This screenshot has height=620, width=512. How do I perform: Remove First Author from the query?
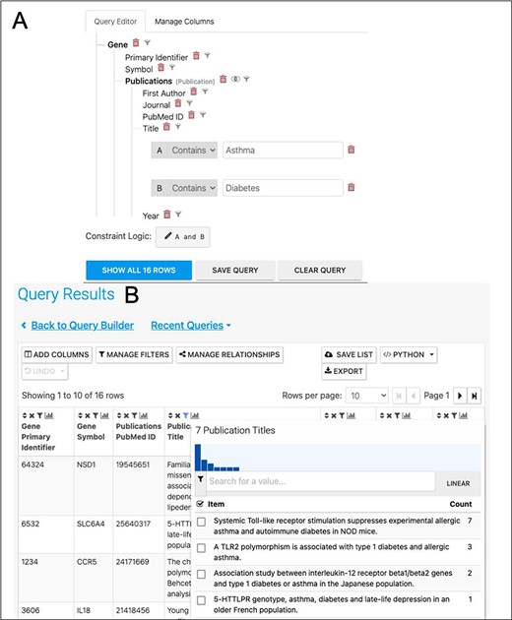point(193,92)
